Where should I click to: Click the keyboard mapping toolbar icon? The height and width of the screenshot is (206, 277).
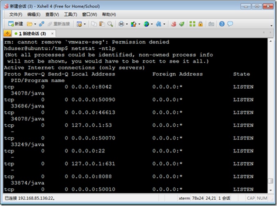point(211,24)
